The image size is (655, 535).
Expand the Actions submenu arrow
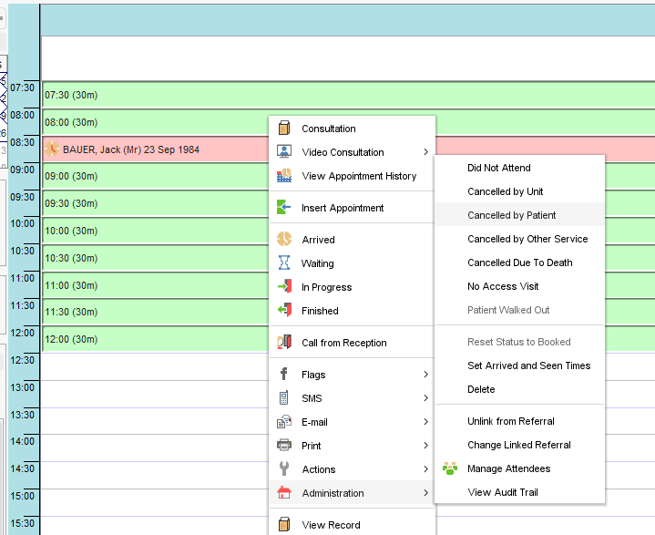point(425,469)
